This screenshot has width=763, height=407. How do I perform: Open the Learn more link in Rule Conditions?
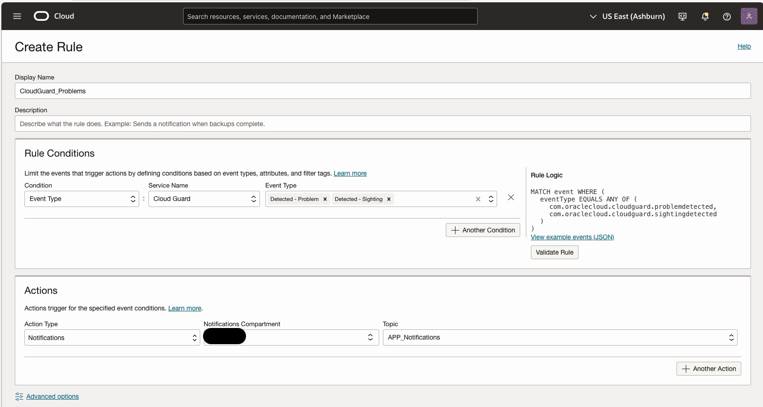(350, 173)
